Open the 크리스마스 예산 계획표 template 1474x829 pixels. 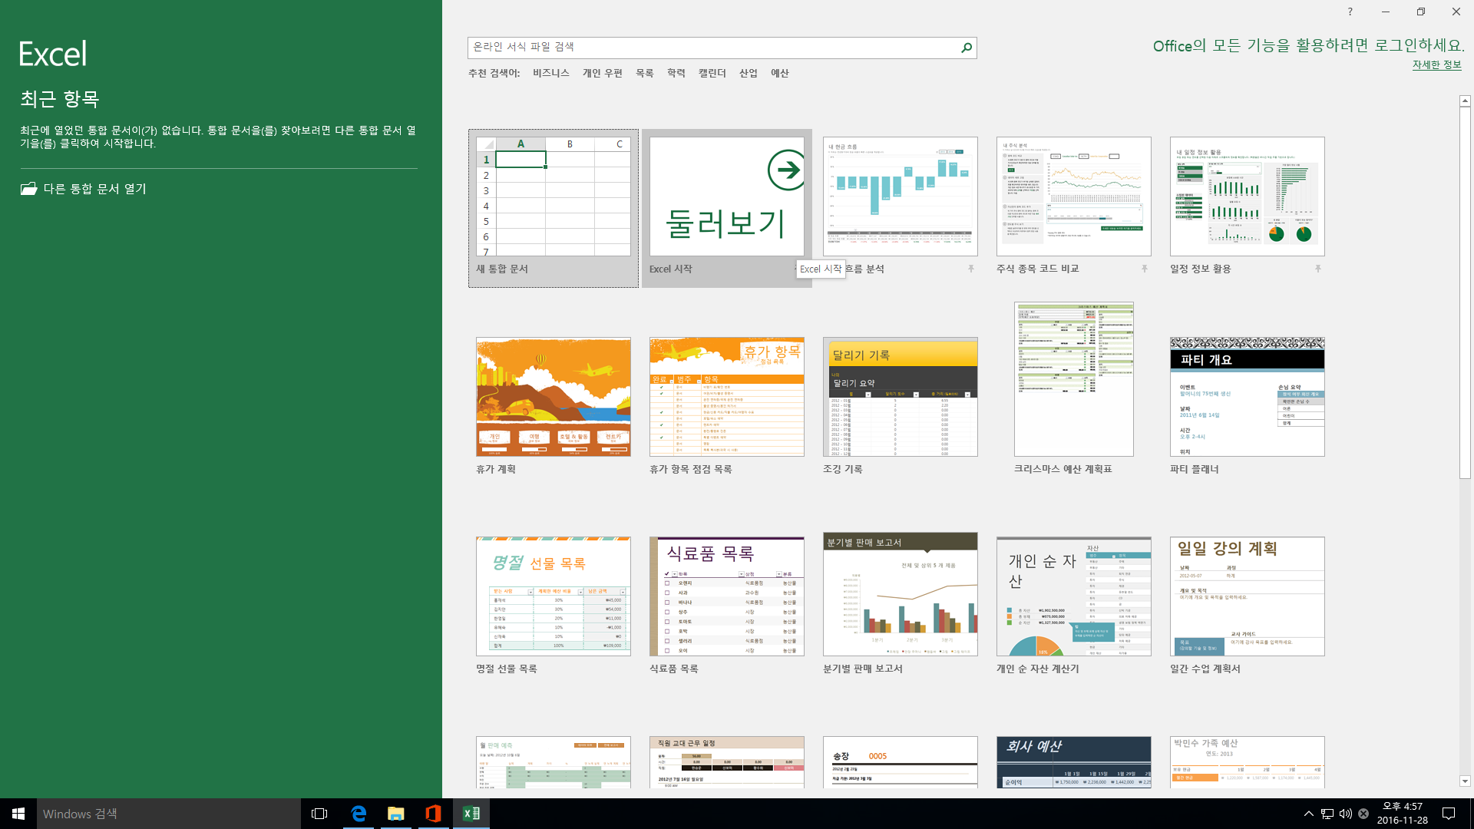point(1074,379)
